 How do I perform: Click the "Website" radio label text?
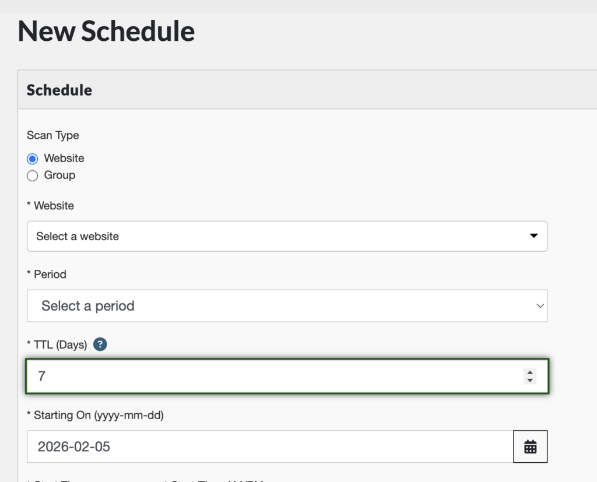[x=64, y=158]
